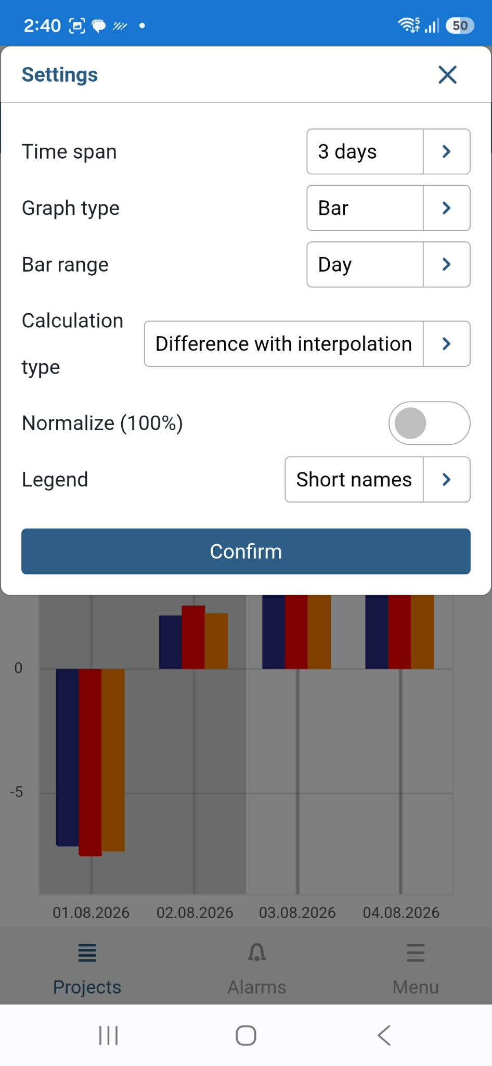
Task: Tap the Android home button
Action: (x=246, y=1035)
